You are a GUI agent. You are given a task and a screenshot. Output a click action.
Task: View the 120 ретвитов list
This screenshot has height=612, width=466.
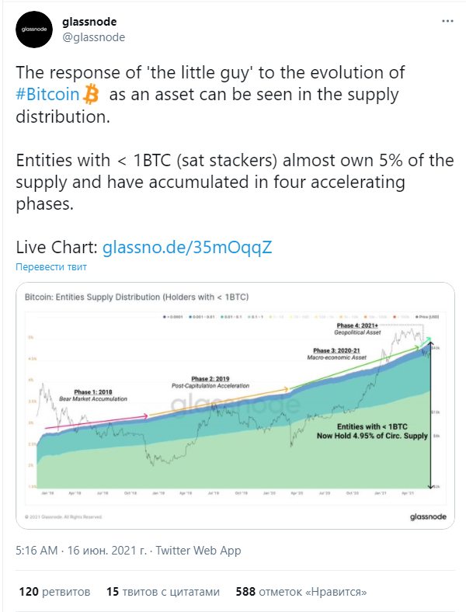pyautogui.click(x=54, y=592)
